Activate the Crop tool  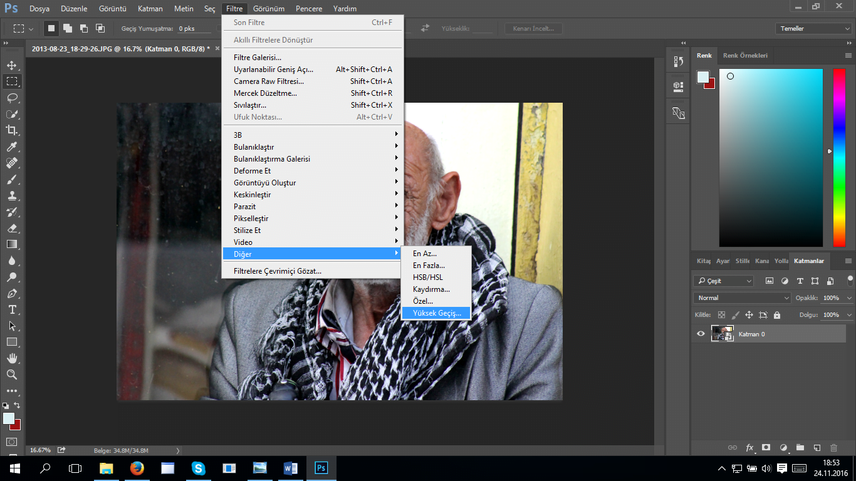[x=13, y=130]
